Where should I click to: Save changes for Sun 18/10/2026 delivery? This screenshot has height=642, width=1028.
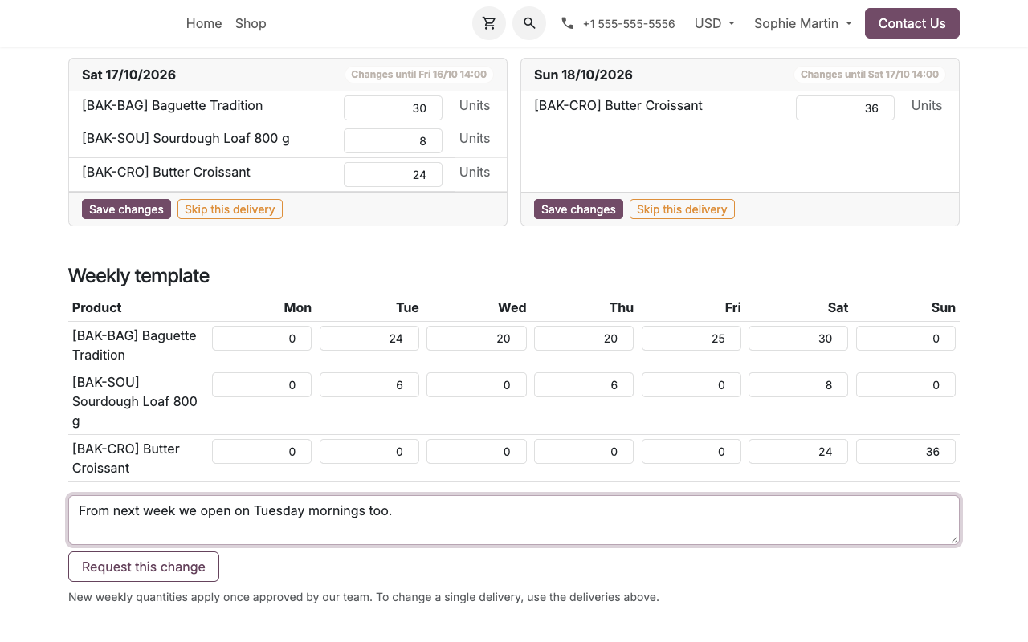[x=578, y=209]
